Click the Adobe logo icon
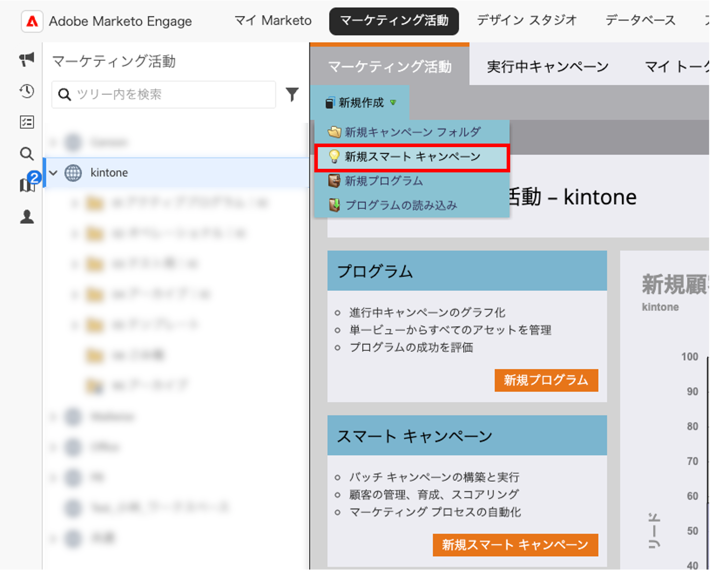 click(32, 21)
